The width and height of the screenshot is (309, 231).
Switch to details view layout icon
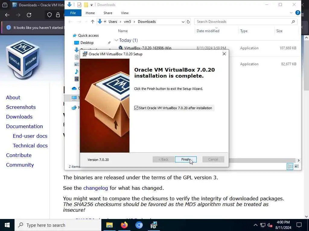click(x=290, y=166)
